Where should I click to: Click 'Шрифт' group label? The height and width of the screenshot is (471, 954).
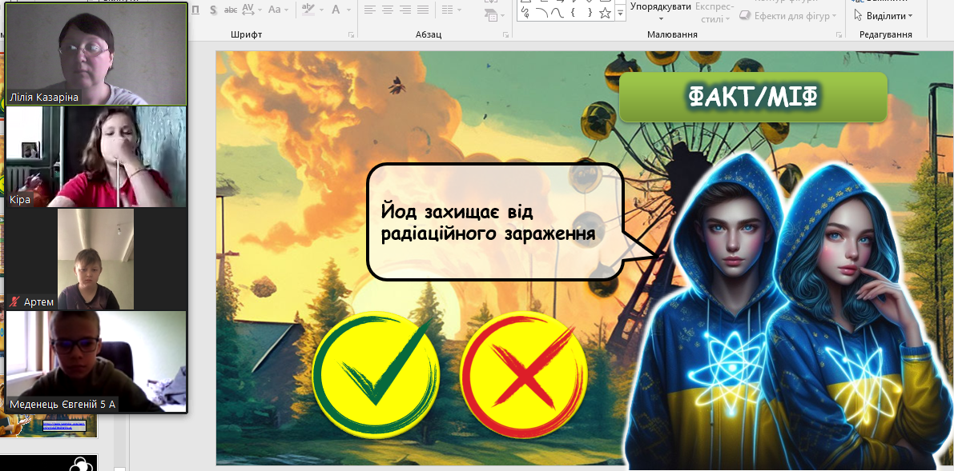click(x=247, y=34)
